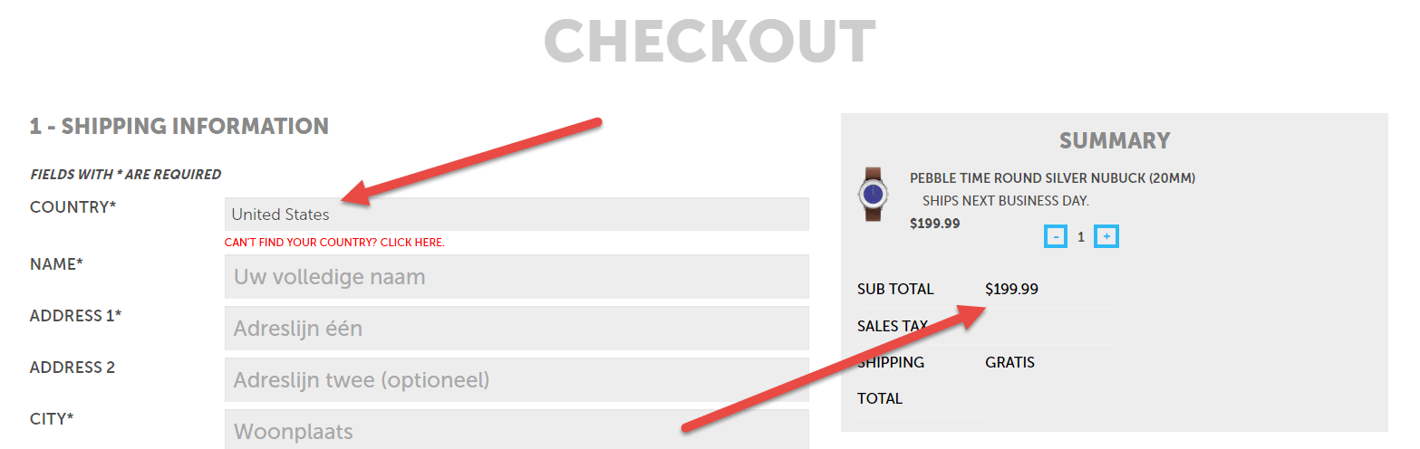The width and height of the screenshot is (1420, 449).
Task: Decrease quantity with the minus button
Action: point(1055,237)
